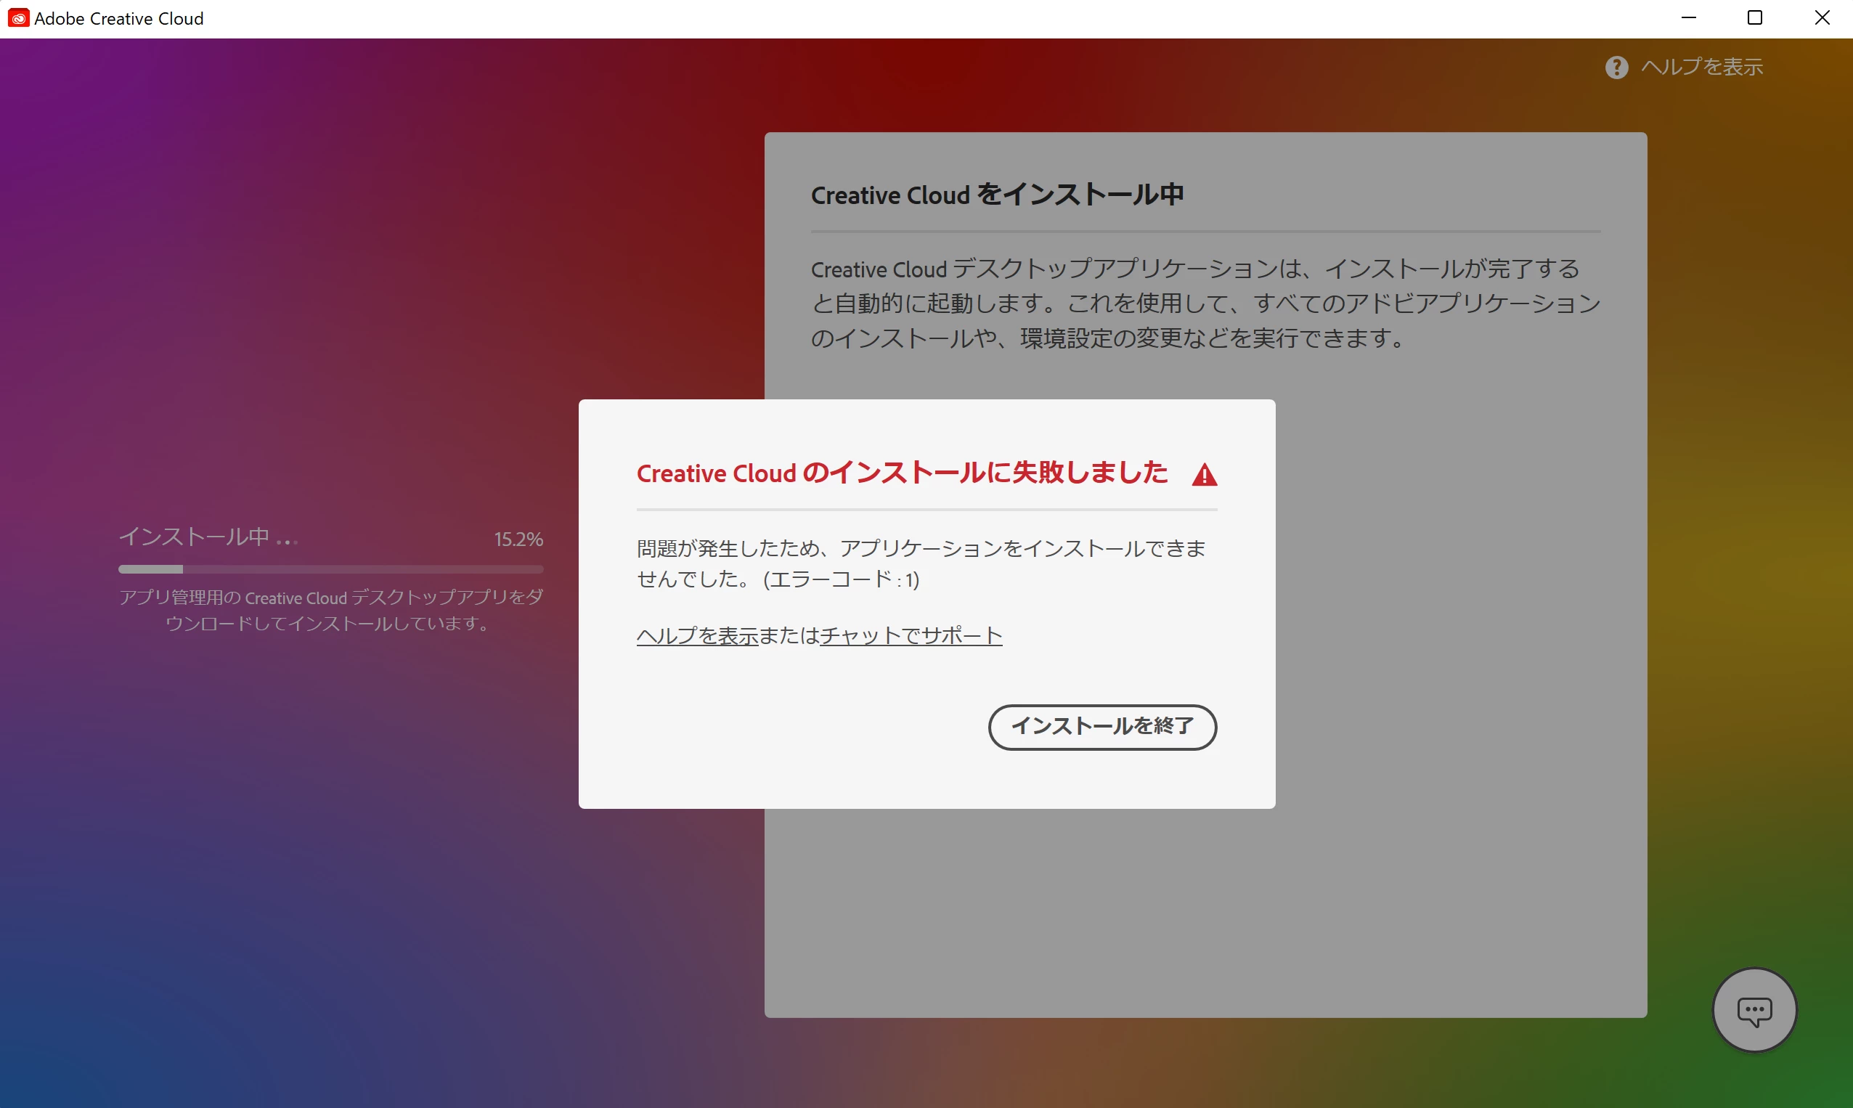Click the インストール中 status label
Screen dimensions: 1853x1108
(194, 537)
